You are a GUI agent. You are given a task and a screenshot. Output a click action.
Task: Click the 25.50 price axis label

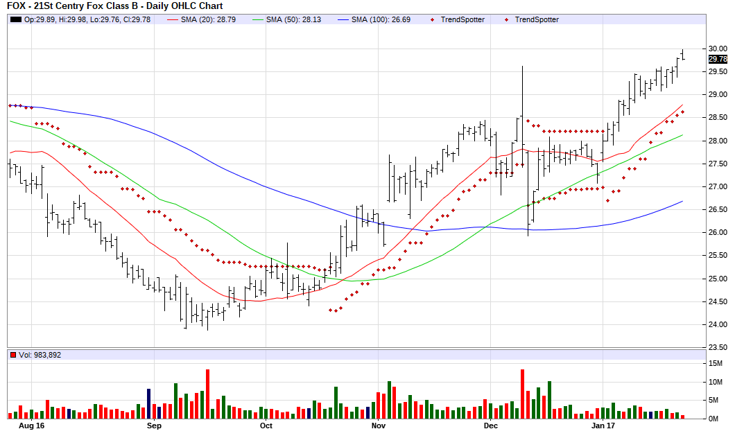(x=718, y=255)
